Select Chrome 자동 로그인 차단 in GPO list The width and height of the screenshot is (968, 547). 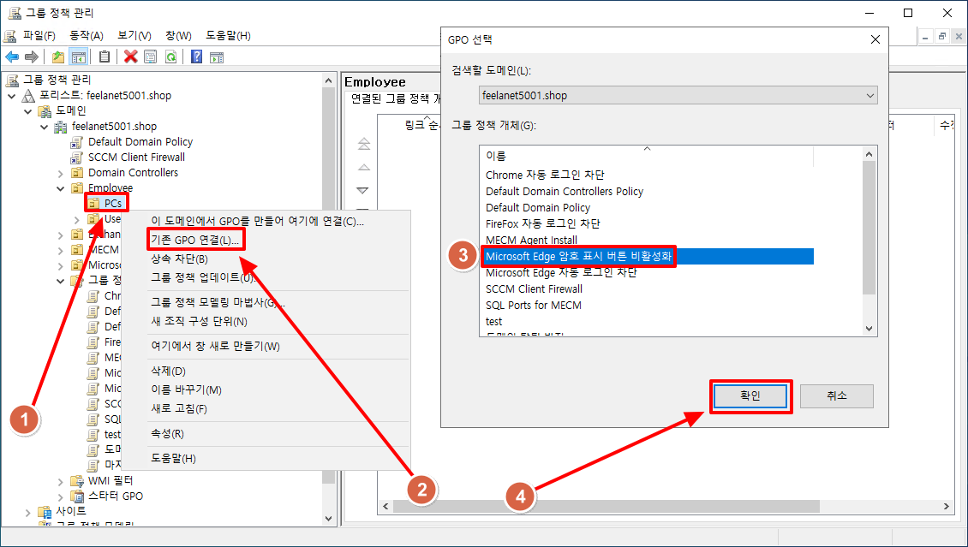click(x=545, y=175)
